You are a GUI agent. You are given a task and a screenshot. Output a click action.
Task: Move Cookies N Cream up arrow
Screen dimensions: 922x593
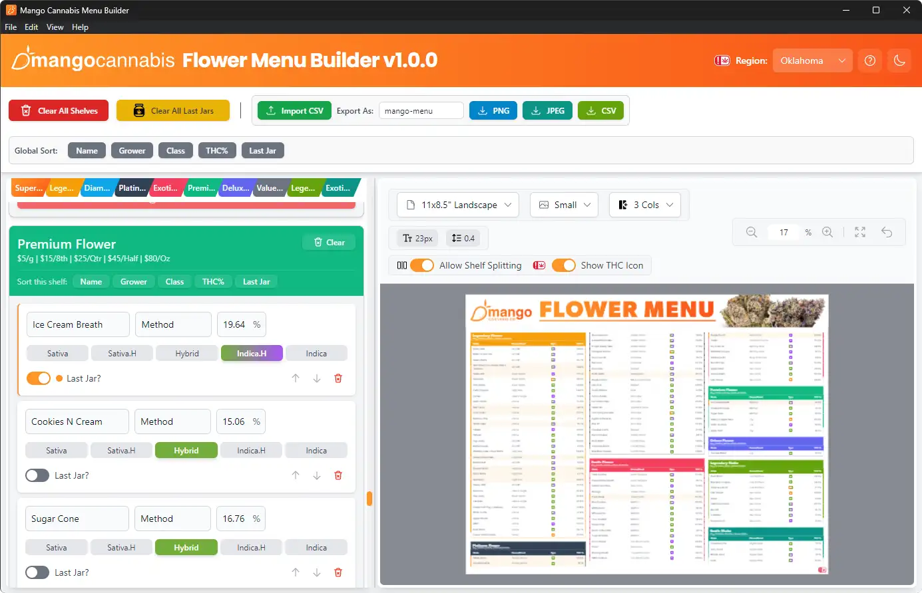coord(296,475)
